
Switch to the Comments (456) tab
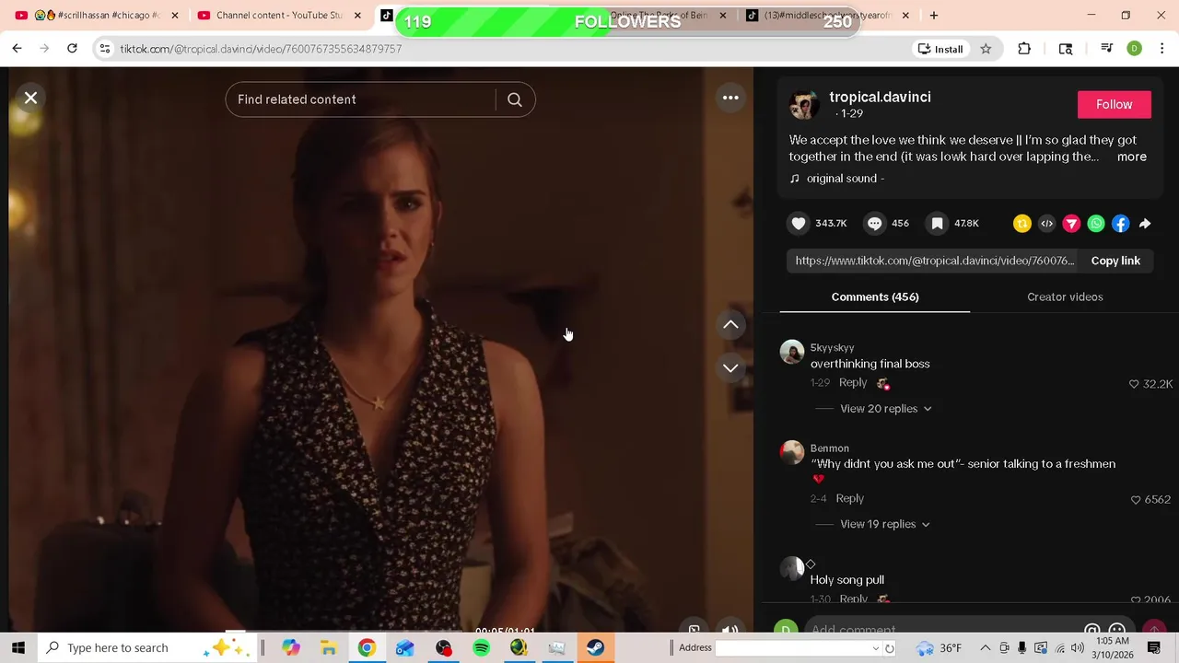point(875,297)
